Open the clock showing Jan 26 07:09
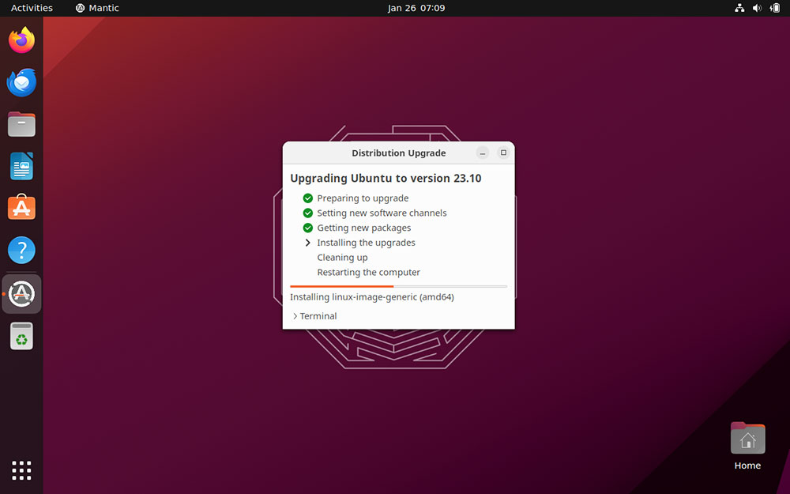This screenshot has width=790, height=494. pos(416,8)
